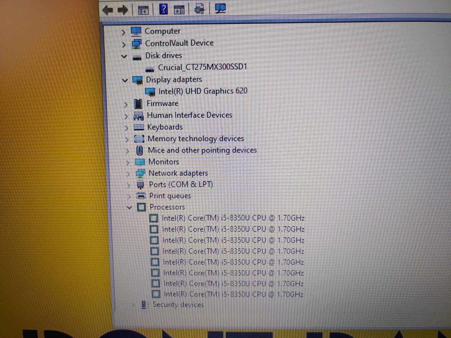This screenshot has width=451, height=338.
Task: Select the Display adapters label
Action: [x=174, y=80]
